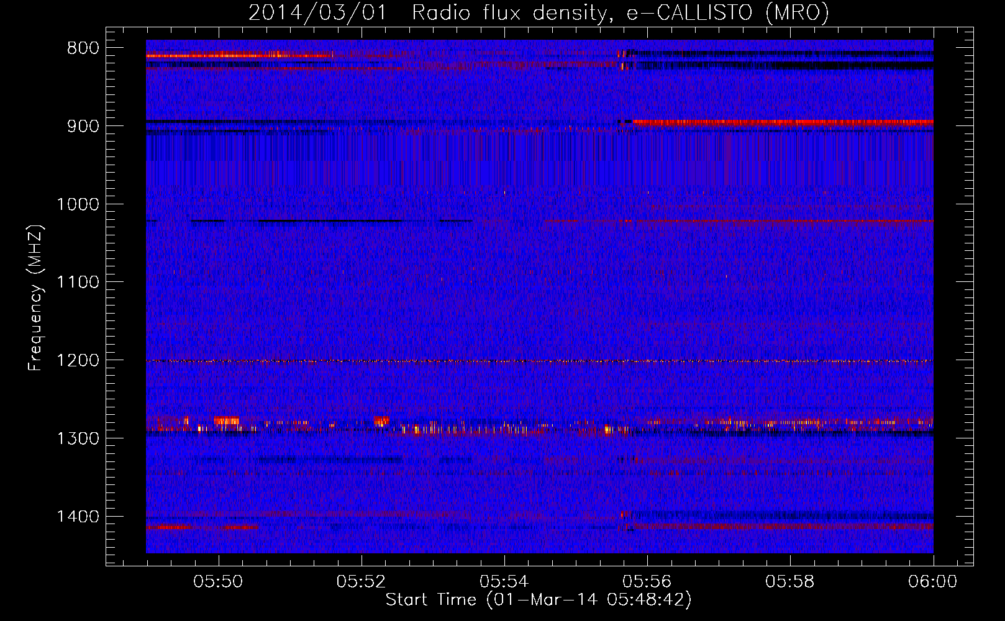Click the 'Frequency (MHZ)' axis label
Viewport: 1005px width, 621px height.
point(35,298)
